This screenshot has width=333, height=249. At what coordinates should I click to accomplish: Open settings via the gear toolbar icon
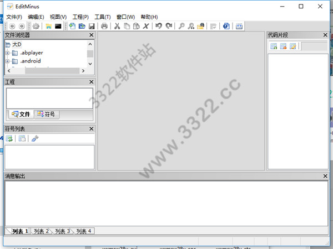click(x=36, y=26)
